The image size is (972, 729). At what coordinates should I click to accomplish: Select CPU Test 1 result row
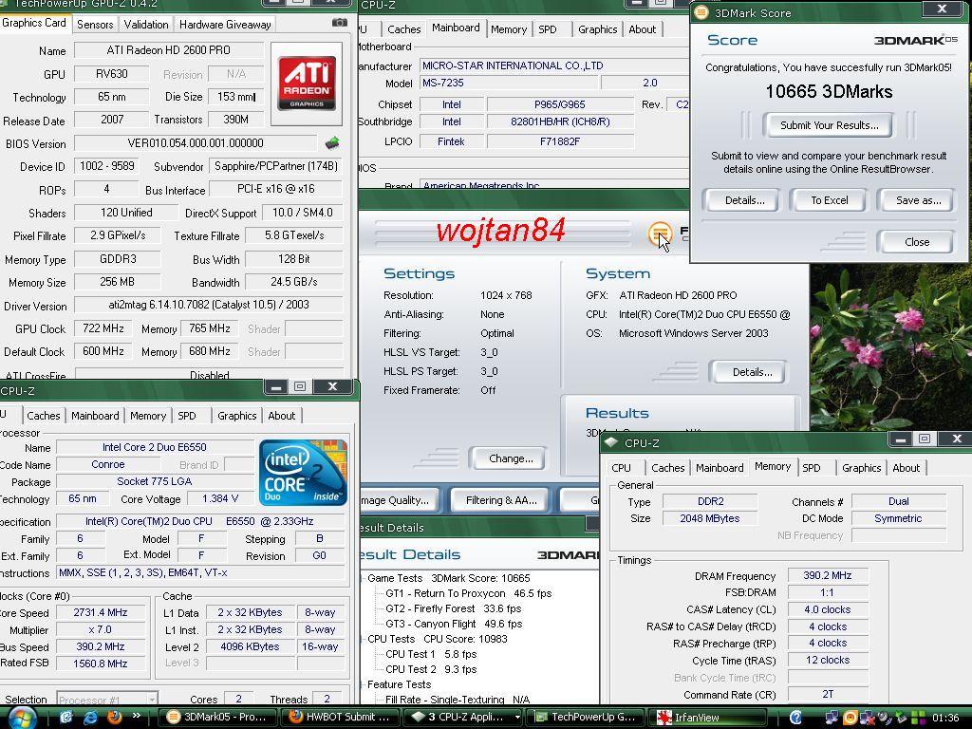point(431,654)
